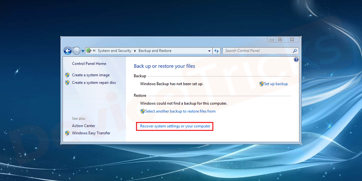362x181 pixels.
Task: Select Backup and Restore breadcrumb
Action: tap(155, 51)
